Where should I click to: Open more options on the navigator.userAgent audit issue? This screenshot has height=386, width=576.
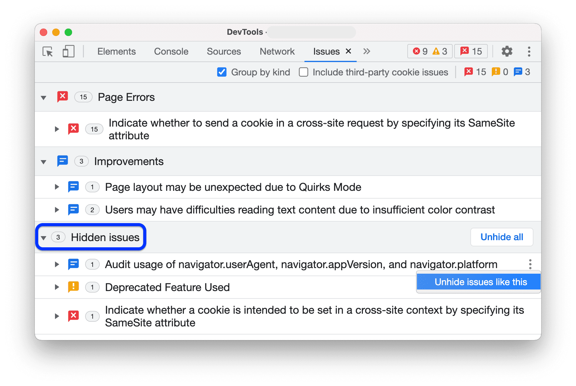pyautogui.click(x=530, y=264)
